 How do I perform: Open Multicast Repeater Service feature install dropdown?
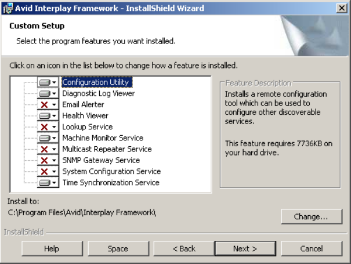tap(48, 149)
